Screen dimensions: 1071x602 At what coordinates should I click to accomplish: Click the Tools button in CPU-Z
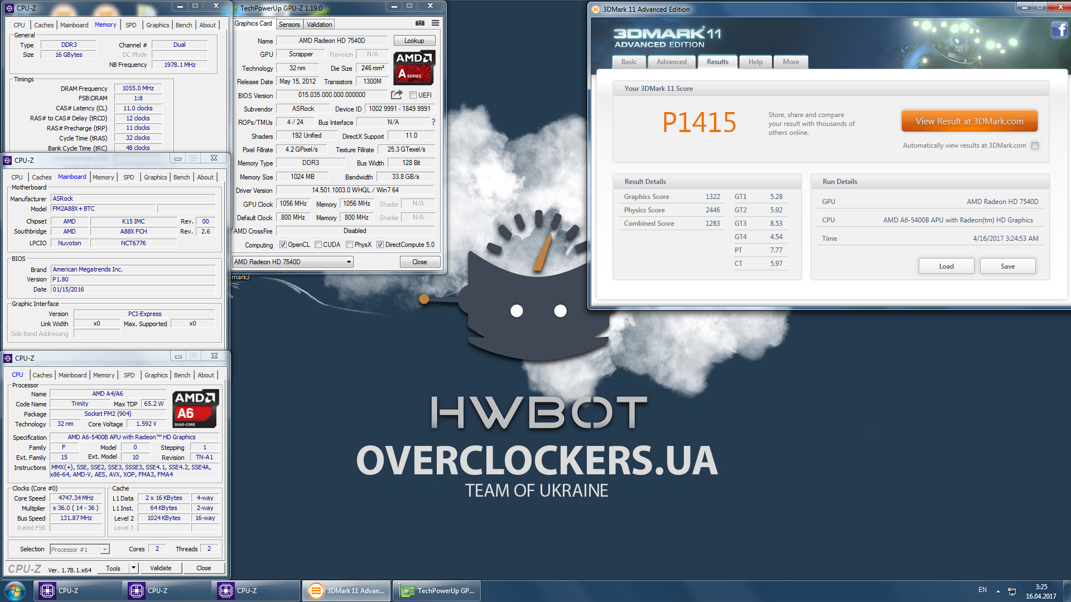[113, 568]
